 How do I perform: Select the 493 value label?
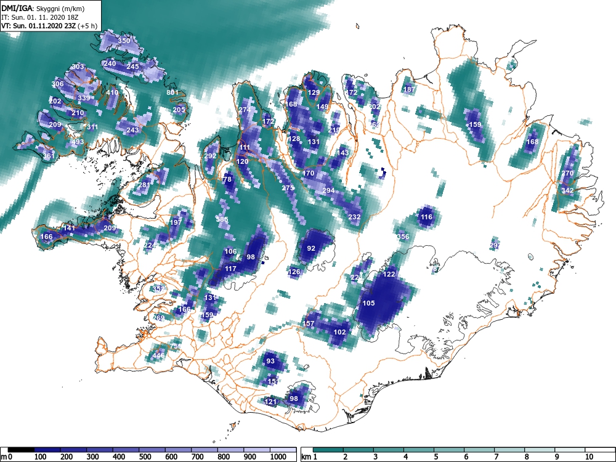[78, 142]
